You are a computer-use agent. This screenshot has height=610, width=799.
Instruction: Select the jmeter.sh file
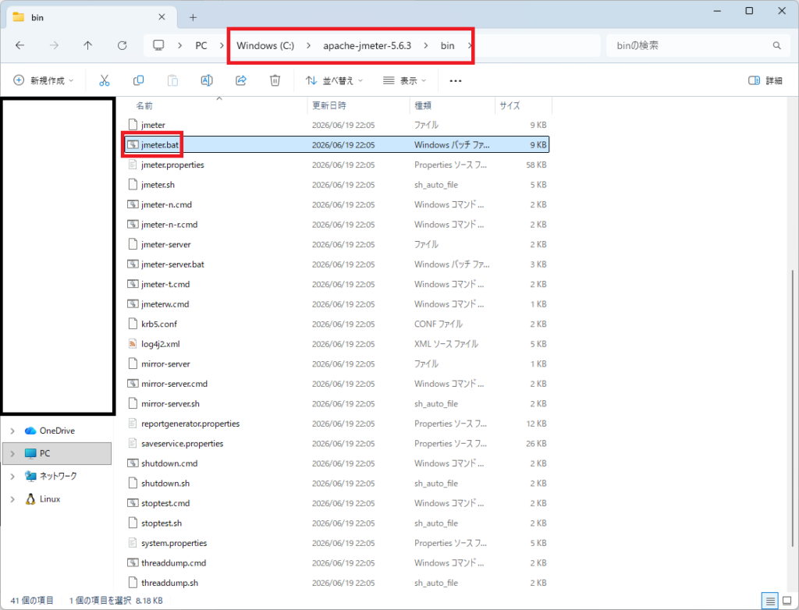click(337, 184)
